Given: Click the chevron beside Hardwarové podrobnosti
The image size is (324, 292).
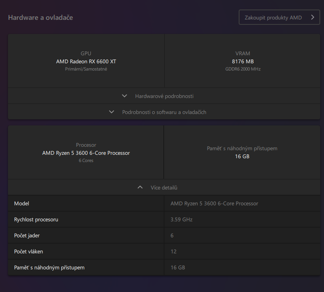Looking at the screenshot, I should click(124, 96).
